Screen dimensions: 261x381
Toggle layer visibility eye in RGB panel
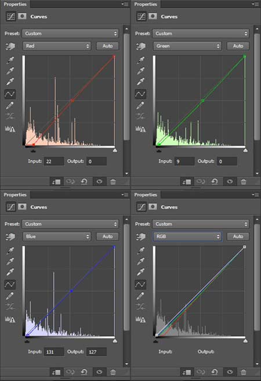(x=230, y=372)
